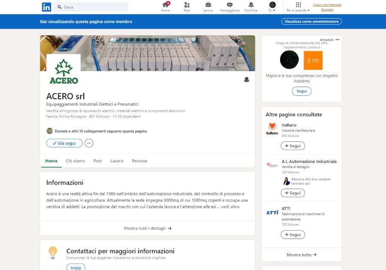
Task: Open the Lavoro briefcase icon
Action: tap(208, 5)
